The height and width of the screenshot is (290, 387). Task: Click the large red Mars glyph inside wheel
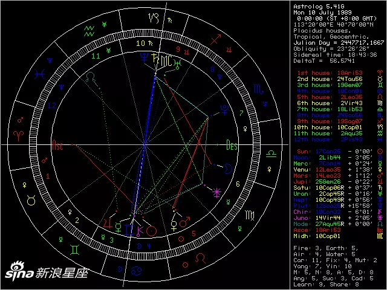184,222
